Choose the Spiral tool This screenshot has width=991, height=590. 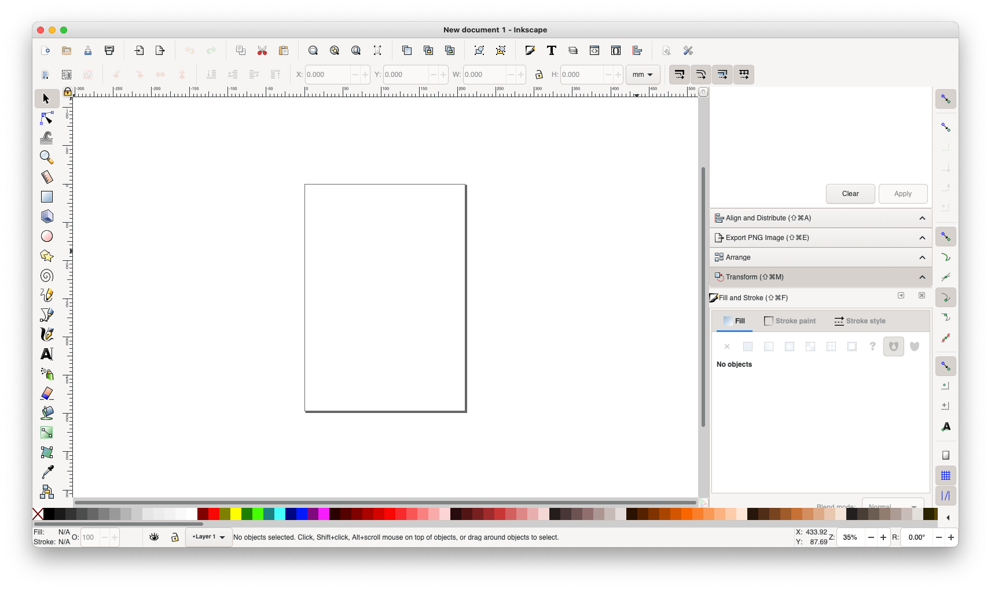click(47, 275)
